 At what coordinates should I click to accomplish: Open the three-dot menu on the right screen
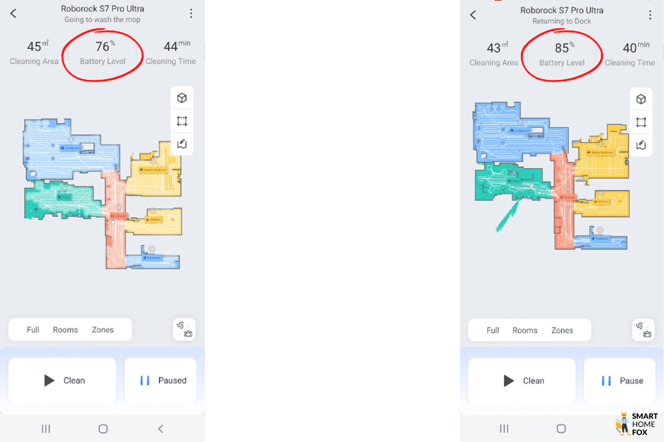650,15
